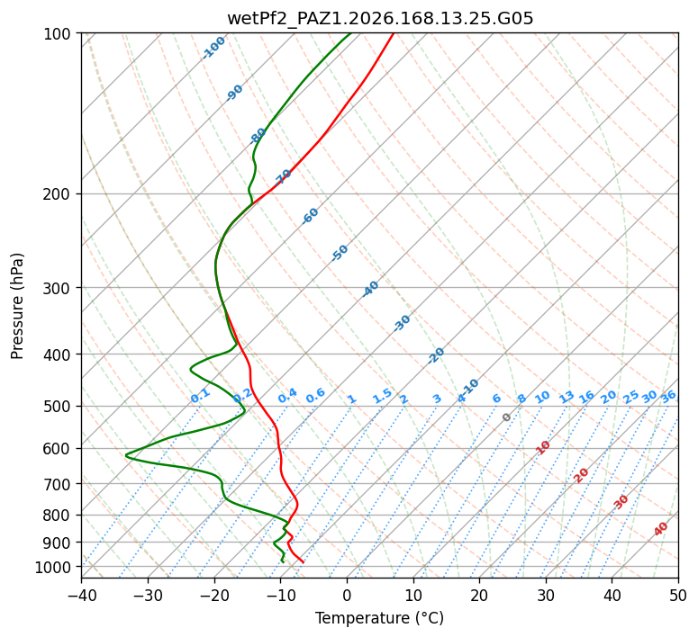Click the red 10 dry adiabat label
This screenshot has width=698, height=637.
(543, 447)
